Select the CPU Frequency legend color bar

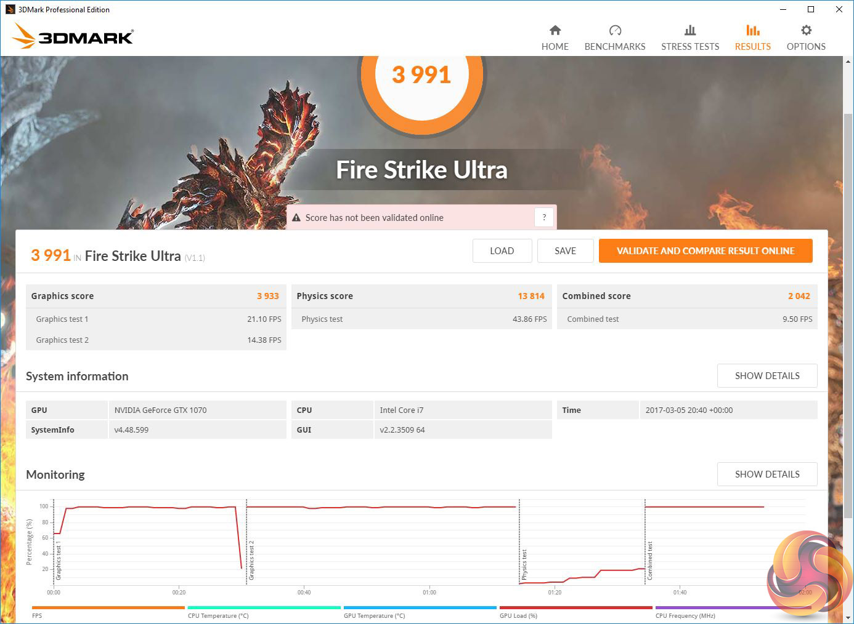pyautogui.click(x=731, y=607)
